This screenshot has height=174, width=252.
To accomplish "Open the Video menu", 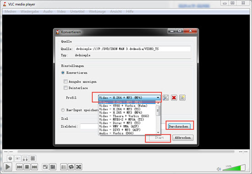I will tap(61, 11).
